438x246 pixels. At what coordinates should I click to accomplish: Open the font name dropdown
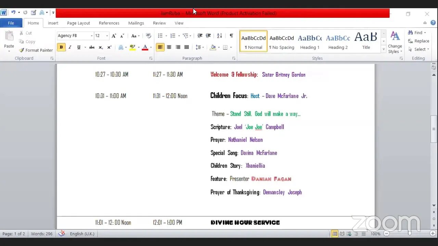(91, 36)
